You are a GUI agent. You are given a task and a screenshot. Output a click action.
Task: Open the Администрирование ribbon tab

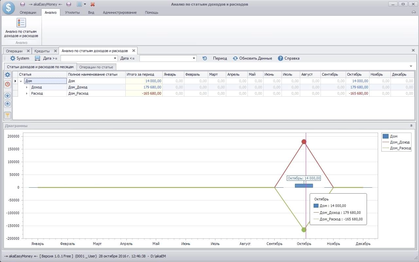(x=120, y=12)
